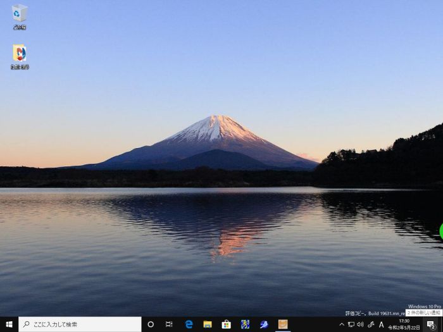Screen dimensions: 443x332
Task: Open Cortana from the circle icon
Action: point(151,324)
